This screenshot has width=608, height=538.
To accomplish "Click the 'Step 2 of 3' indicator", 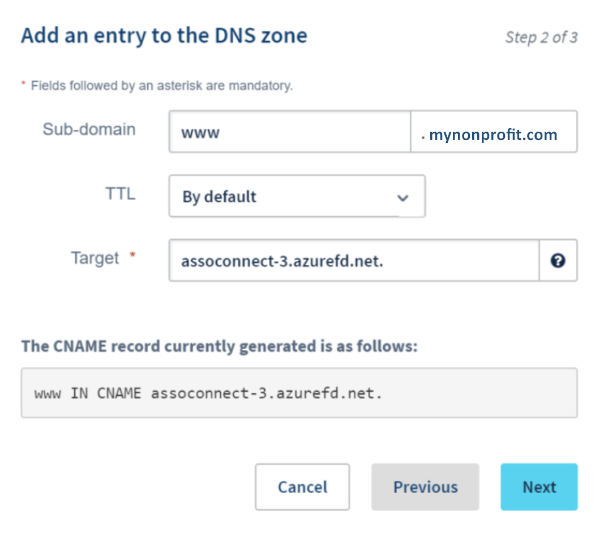I will pos(541,37).
